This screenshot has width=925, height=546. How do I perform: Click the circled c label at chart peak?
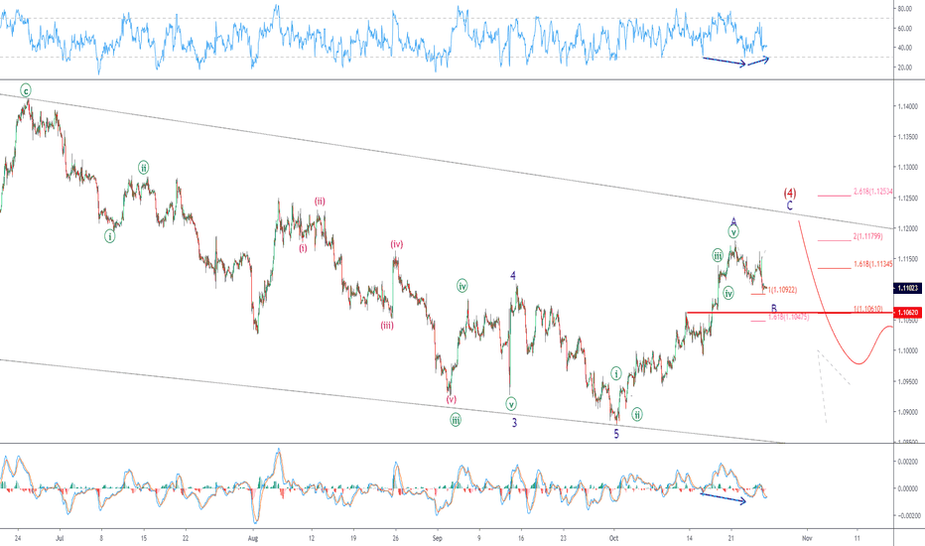click(x=26, y=90)
